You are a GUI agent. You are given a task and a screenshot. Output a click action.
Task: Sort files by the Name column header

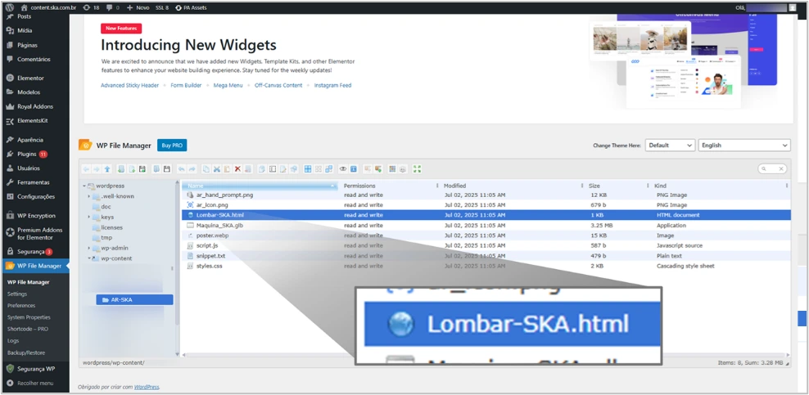[x=260, y=186]
